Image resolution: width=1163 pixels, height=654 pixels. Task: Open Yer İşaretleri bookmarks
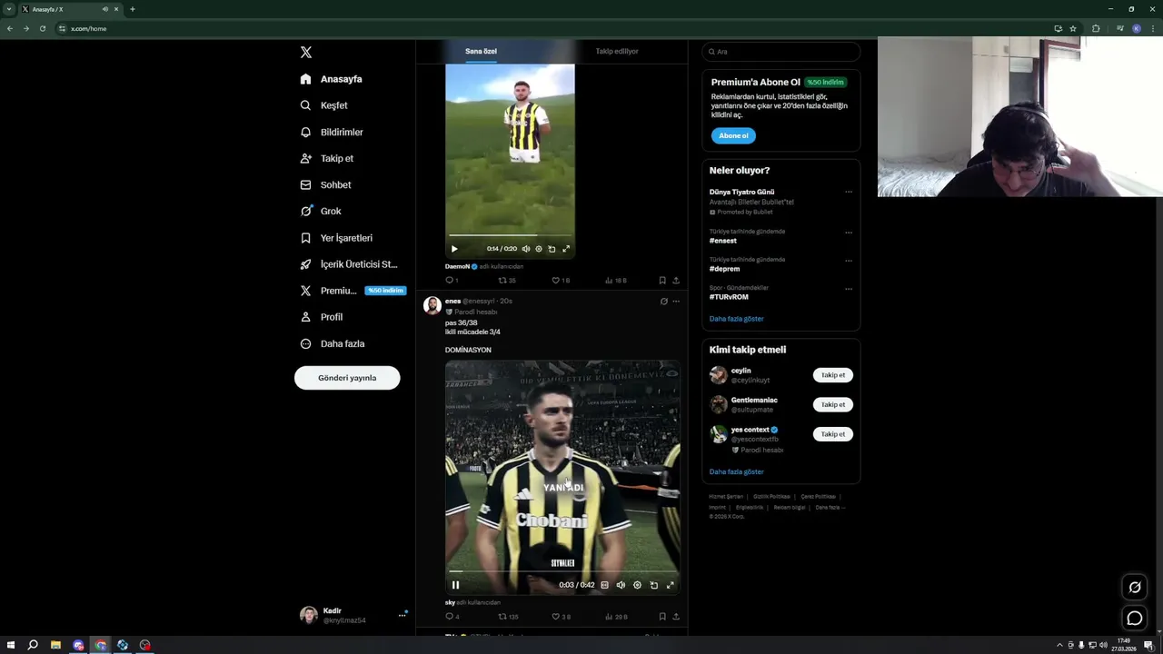click(x=336, y=238)
